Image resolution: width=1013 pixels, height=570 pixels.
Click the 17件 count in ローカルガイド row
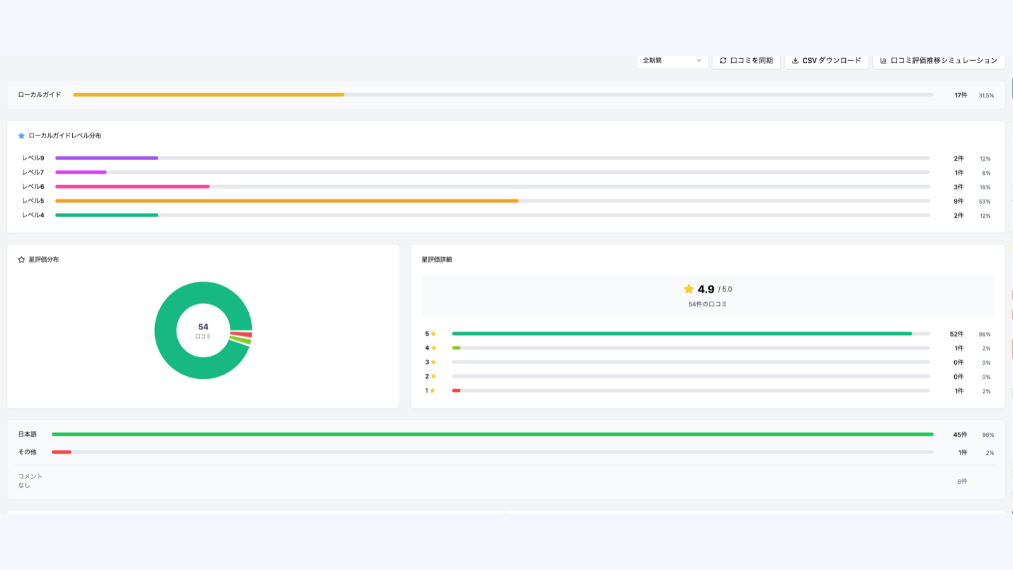960,96
